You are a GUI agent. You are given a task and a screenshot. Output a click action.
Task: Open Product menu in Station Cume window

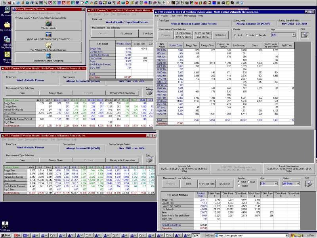(x=164, y=15)
